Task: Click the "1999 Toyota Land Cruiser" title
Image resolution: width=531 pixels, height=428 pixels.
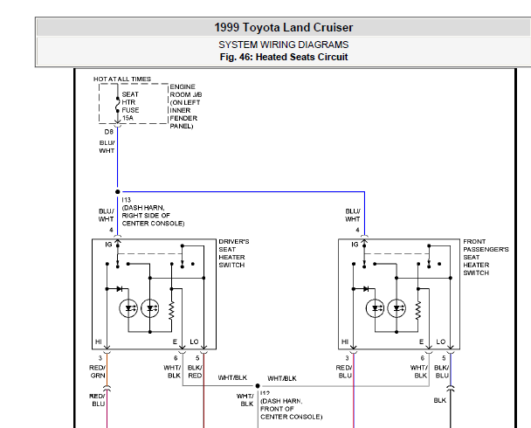Action: click(284, 27)
